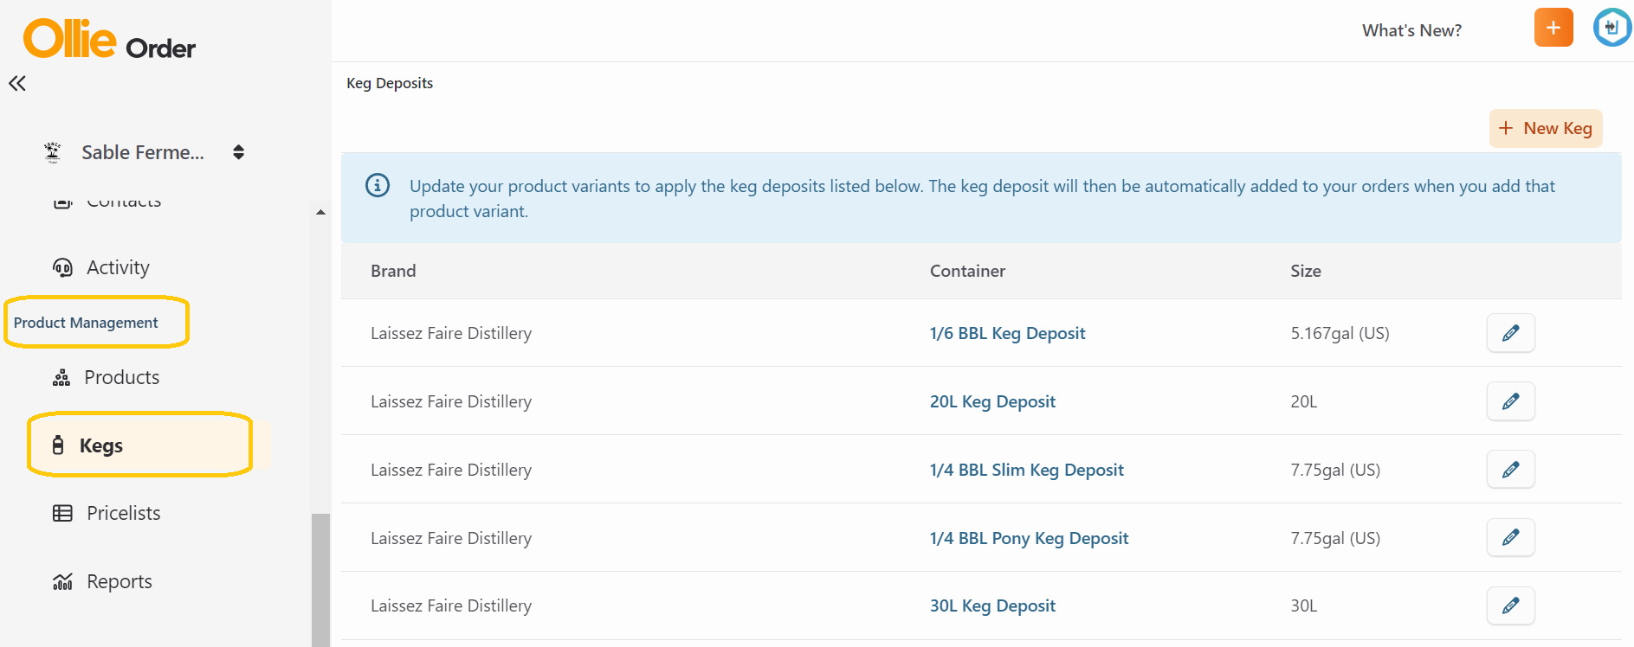Open the Activity page
Image resolution: width=1634 pixels, height=647 pixels.
118,267
